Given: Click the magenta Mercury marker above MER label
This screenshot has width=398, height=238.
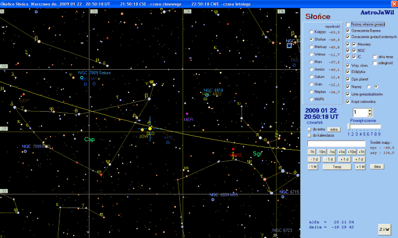Looking at the screenshot, I should [187, 114].
